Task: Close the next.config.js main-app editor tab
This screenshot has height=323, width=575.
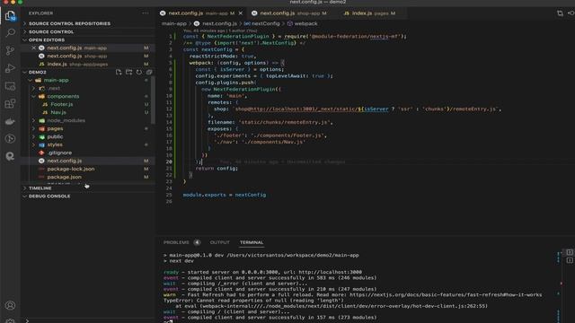Action: (x=241, y=13)
